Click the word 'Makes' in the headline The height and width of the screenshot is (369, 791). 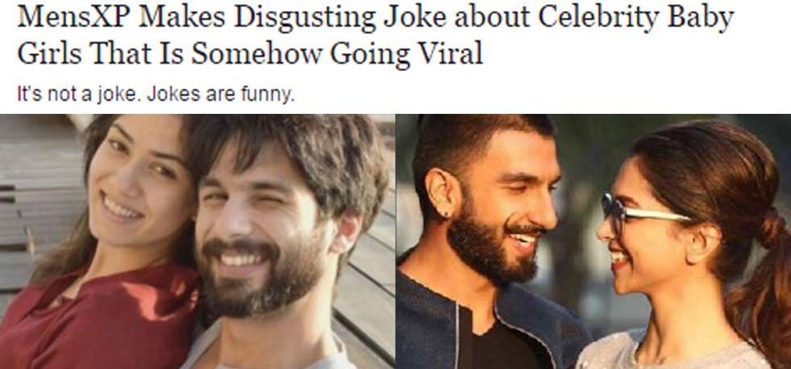182,17
